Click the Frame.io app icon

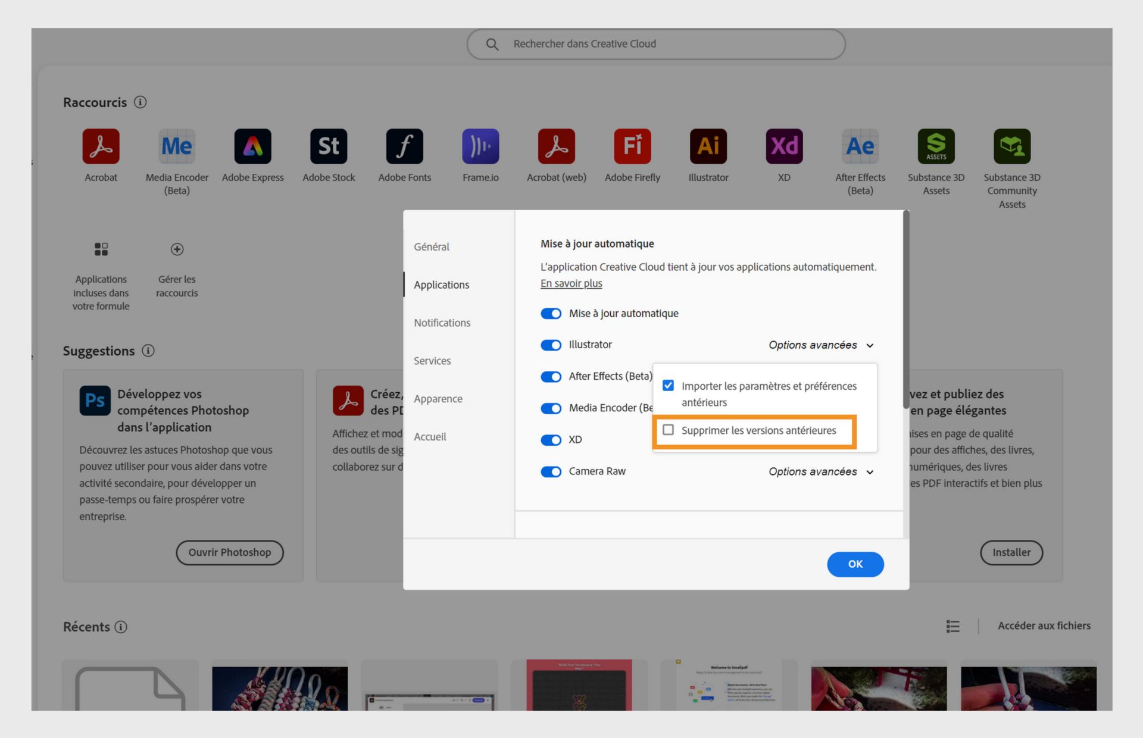pos(480,146)
